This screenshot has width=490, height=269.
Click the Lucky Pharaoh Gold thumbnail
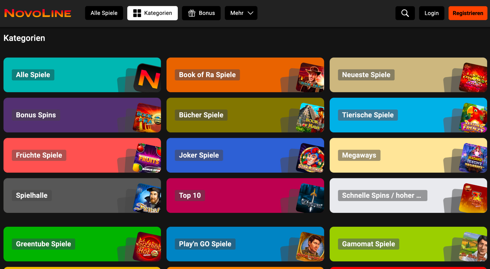(473, 77)
